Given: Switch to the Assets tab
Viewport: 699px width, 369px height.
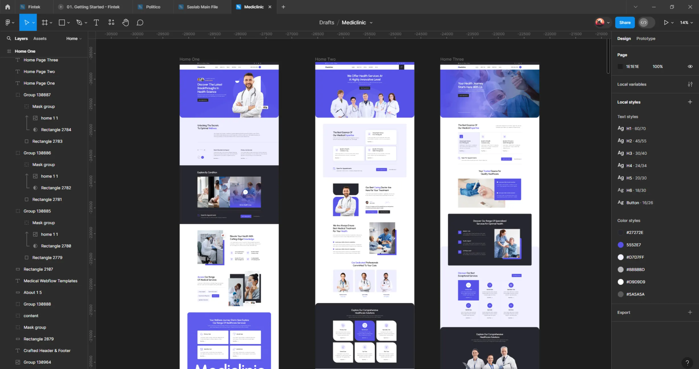Looking at the screenshot, I should (x=40, y=38).
